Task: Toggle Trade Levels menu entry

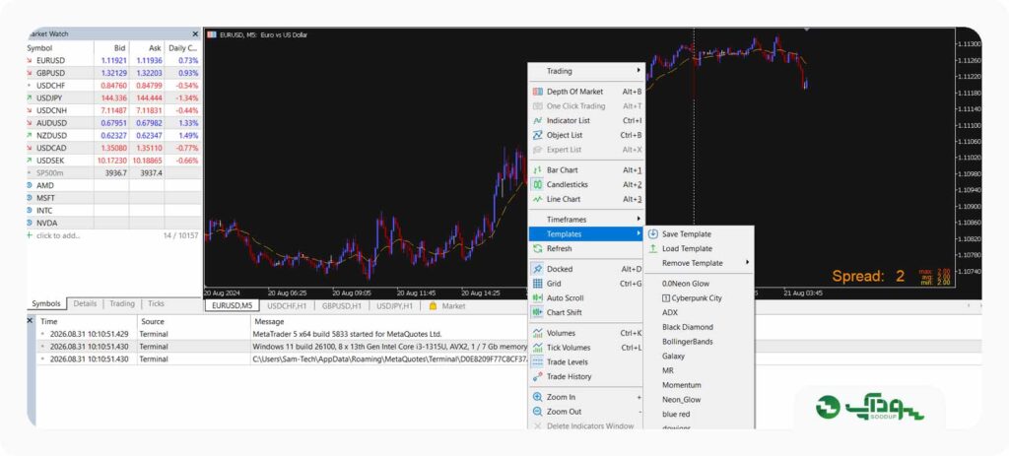Action: (x=586, y=362)
